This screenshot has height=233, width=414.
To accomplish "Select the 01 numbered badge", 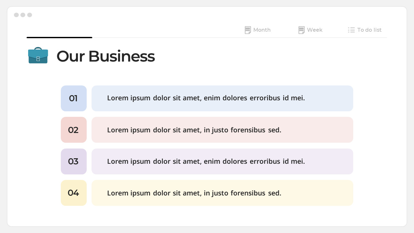I will pos(74,98).
